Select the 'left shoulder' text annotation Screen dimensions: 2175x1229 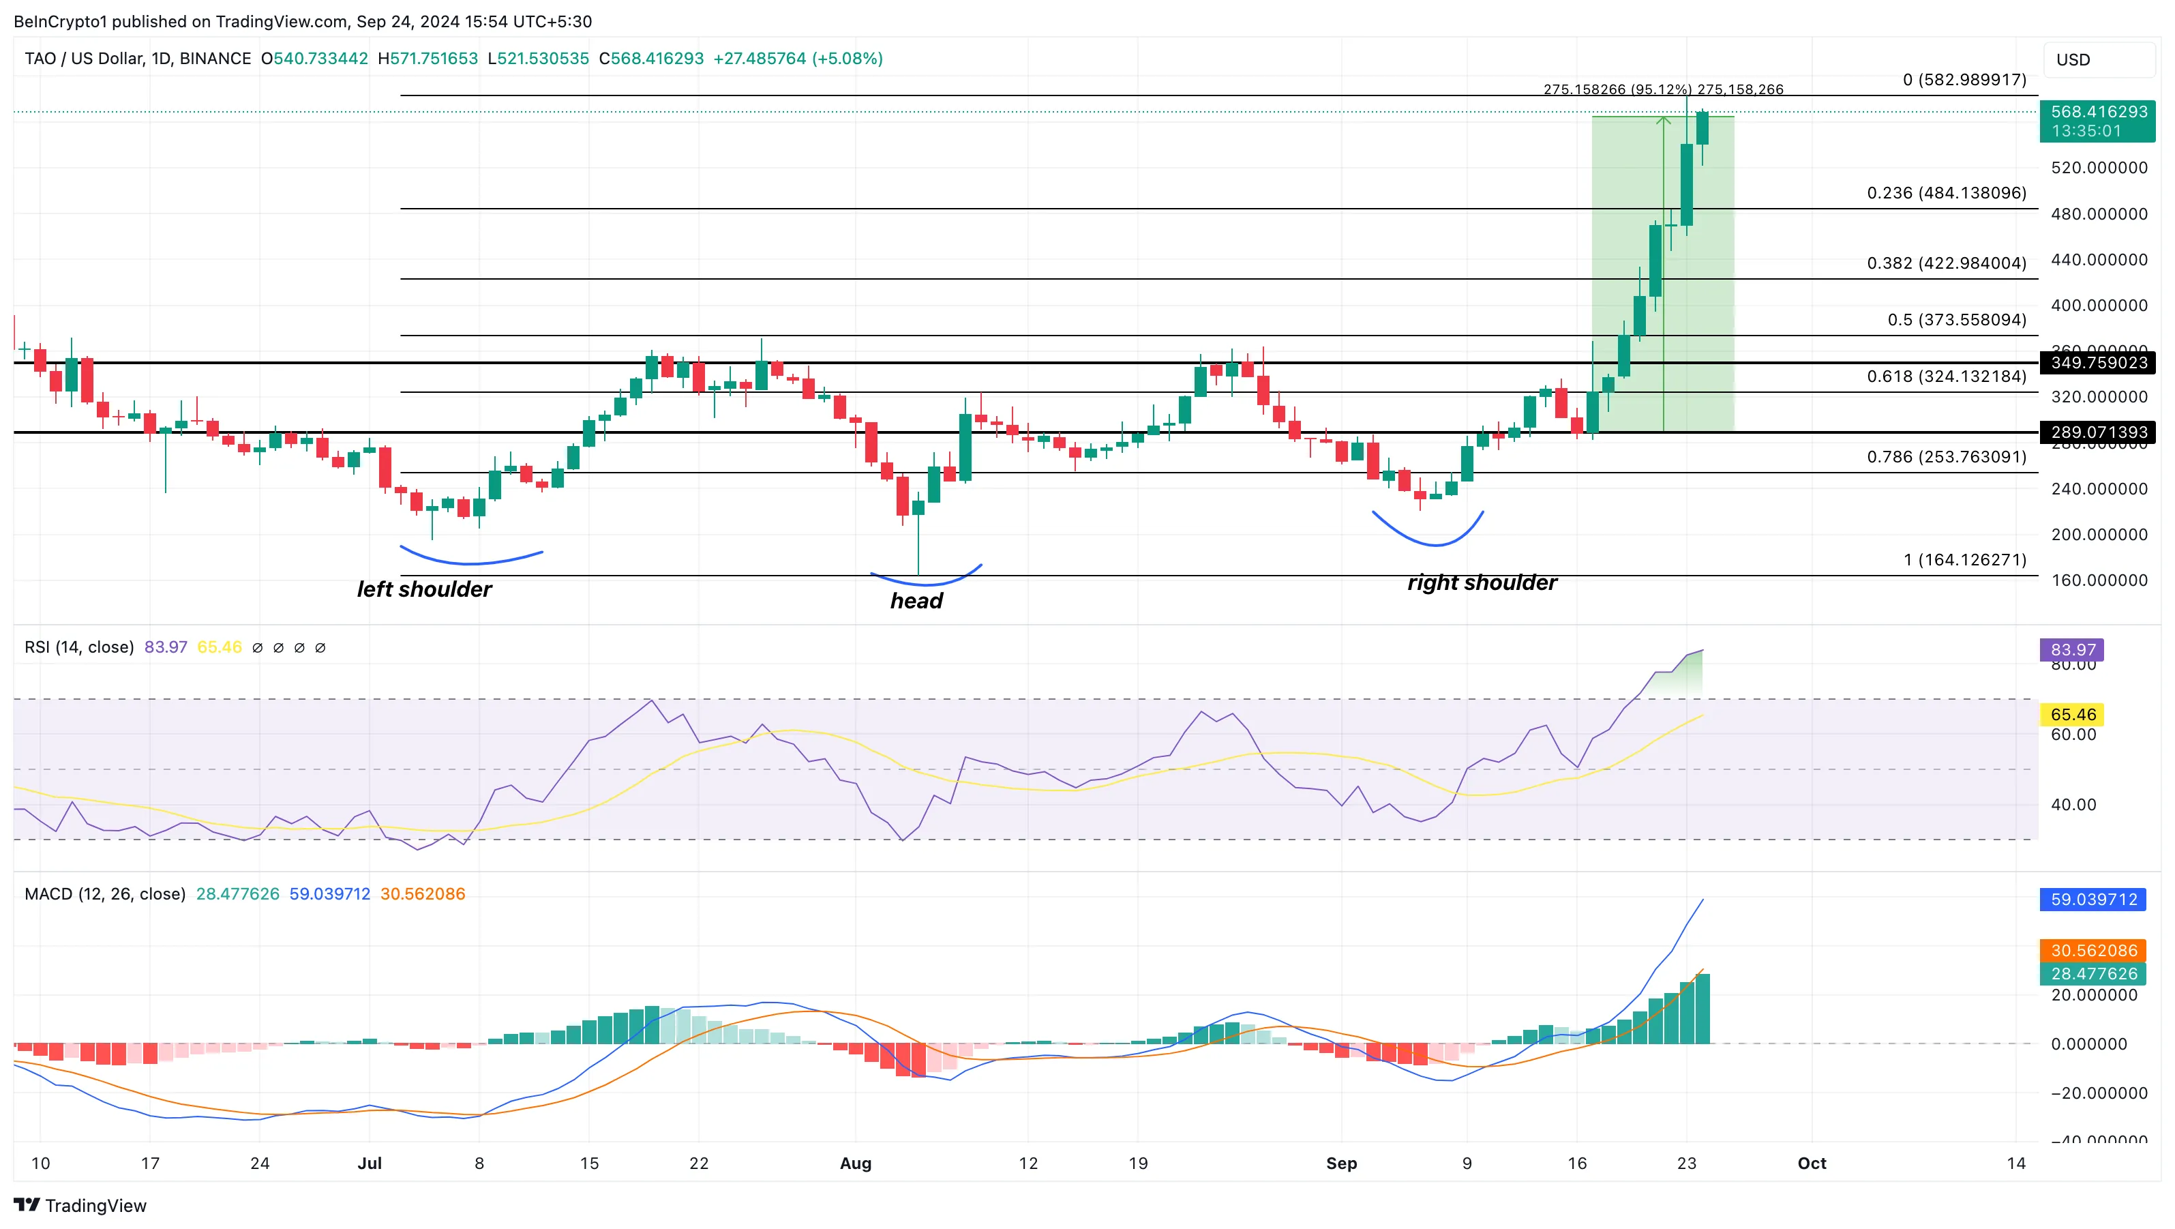[424, 589]
